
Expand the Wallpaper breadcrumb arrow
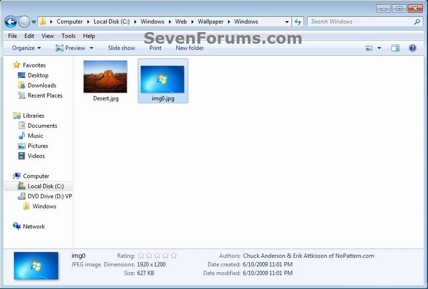[x=229, y=22]
